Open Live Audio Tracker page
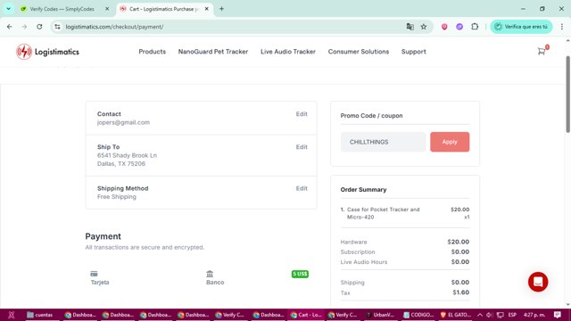The image size is (571, 321). coord(288,52)
